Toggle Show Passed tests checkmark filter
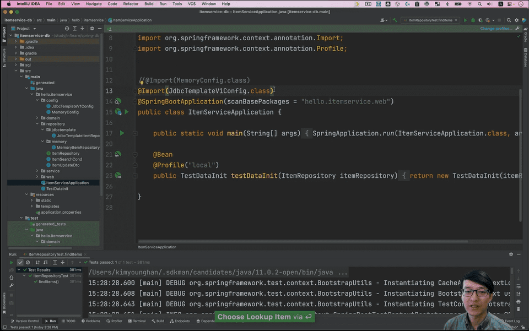 coord(20,262)
